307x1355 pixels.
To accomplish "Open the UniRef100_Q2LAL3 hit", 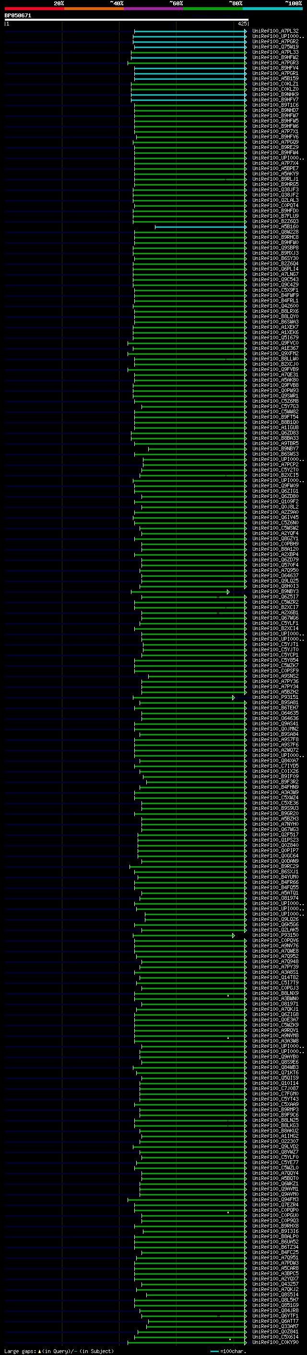I will coord(275,200).
